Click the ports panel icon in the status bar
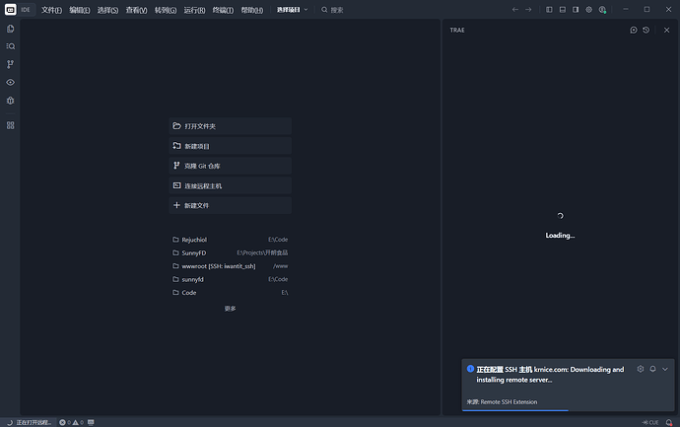The image size is (680, 427). (91, 422)
